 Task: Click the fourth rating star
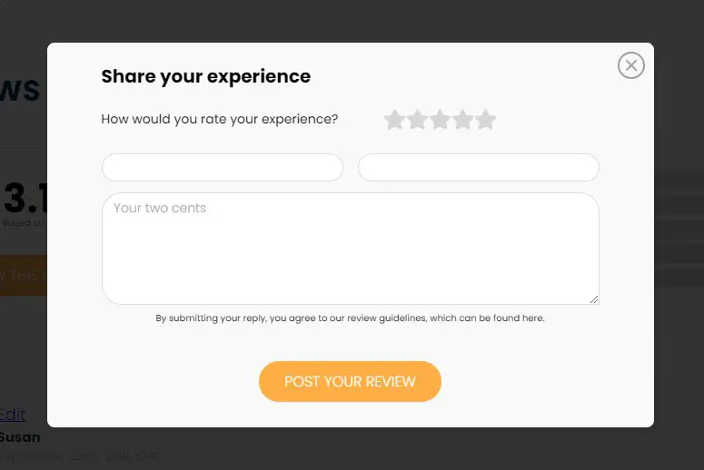[x=463, y=120]
